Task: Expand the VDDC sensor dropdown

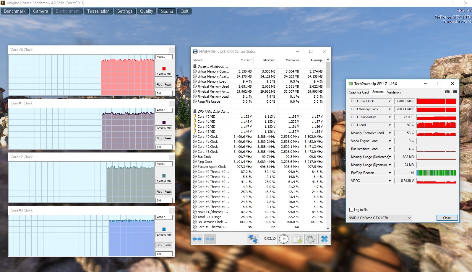Action: [390, 181]
